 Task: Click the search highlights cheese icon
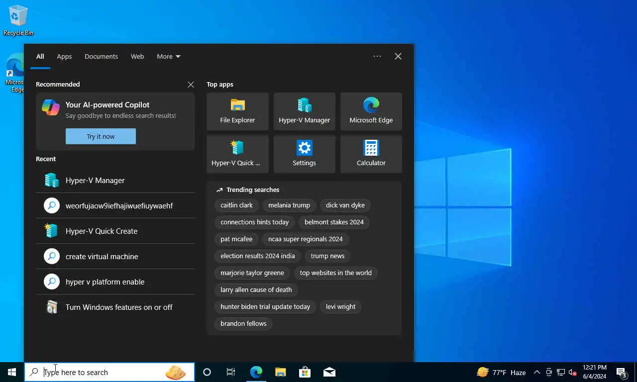[175, 372]
